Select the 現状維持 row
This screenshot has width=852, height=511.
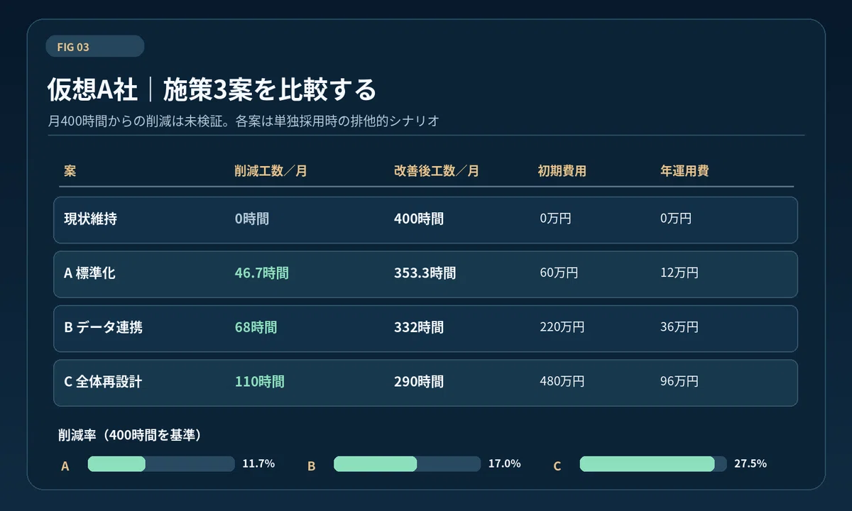coord(425,220)
